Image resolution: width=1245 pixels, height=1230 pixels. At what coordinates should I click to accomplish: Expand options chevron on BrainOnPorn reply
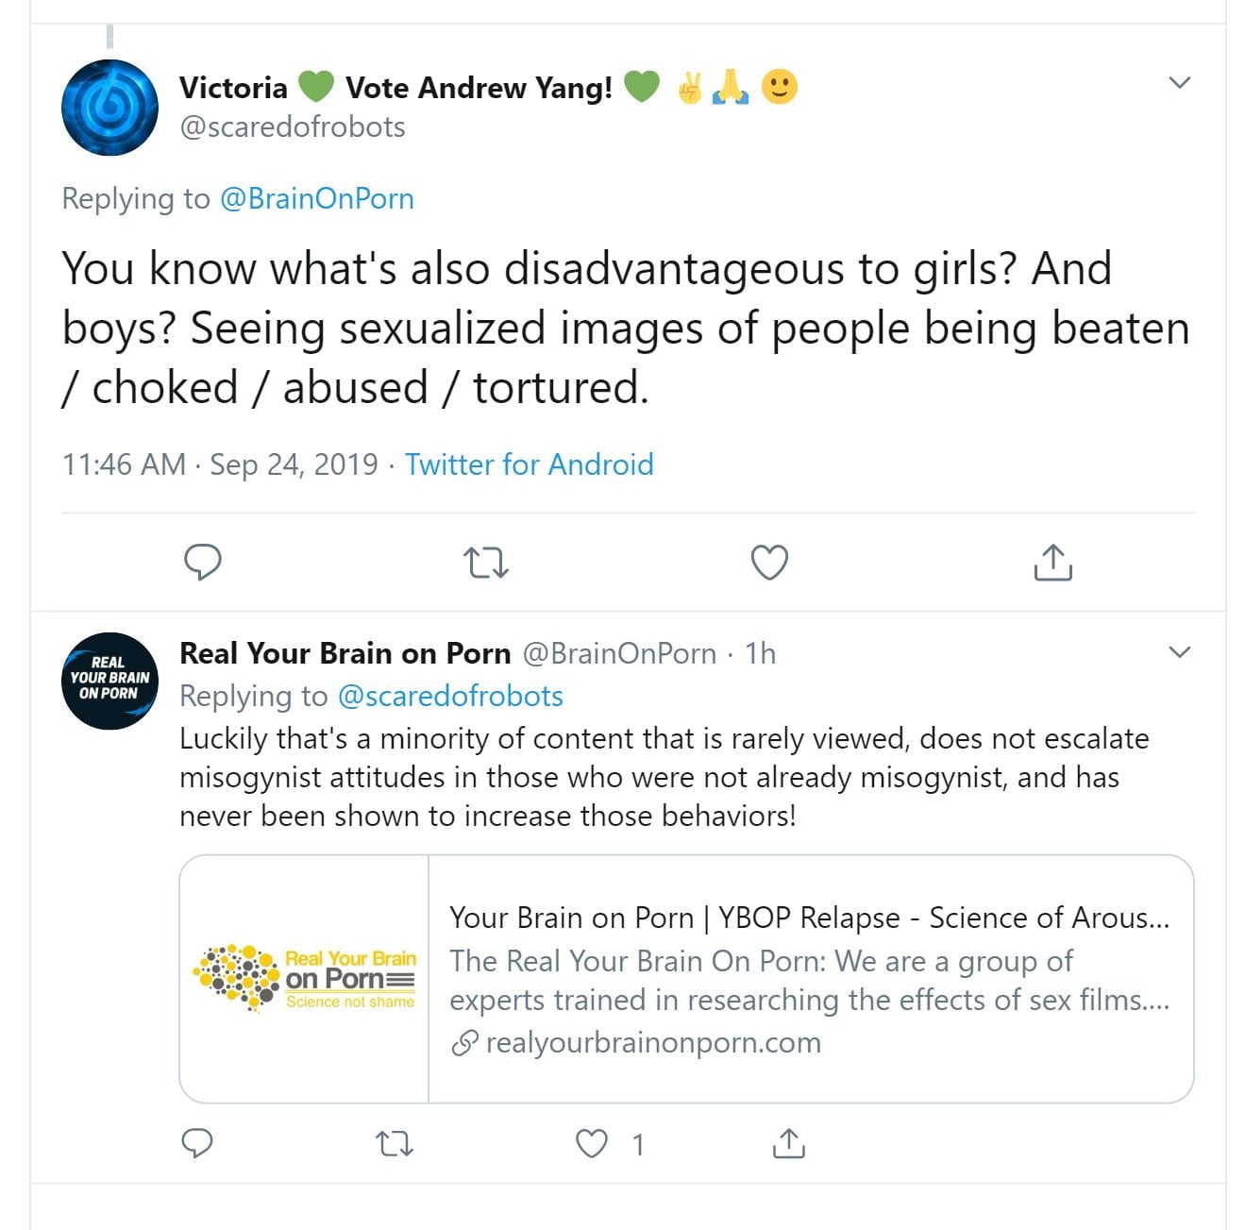[1179, 652]
